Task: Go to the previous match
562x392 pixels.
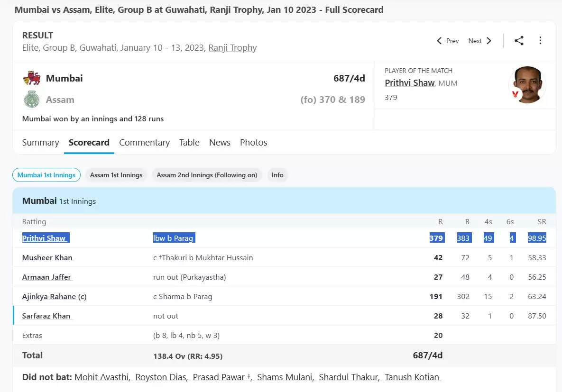Action: 448,41
